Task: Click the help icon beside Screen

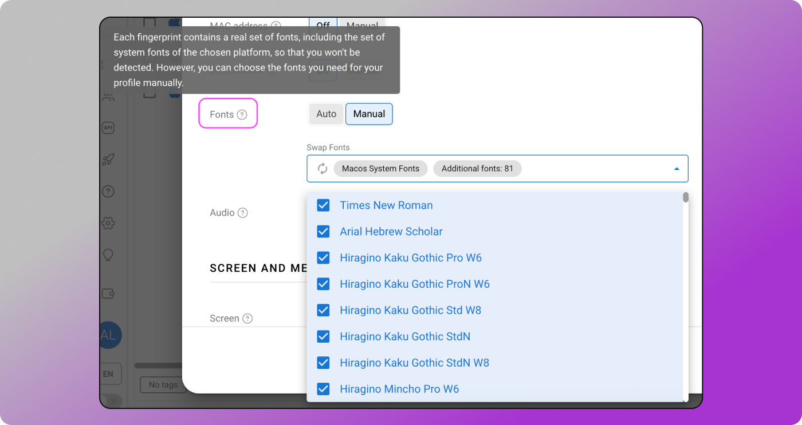Action: coord(247,319)
